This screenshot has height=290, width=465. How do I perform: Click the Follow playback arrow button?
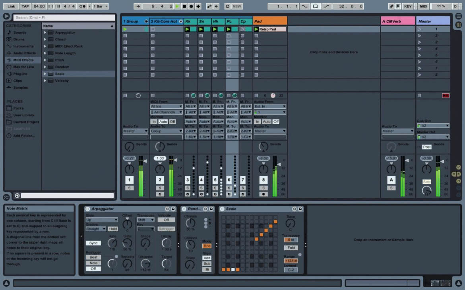pyautogui.click(x=137, y=6)
